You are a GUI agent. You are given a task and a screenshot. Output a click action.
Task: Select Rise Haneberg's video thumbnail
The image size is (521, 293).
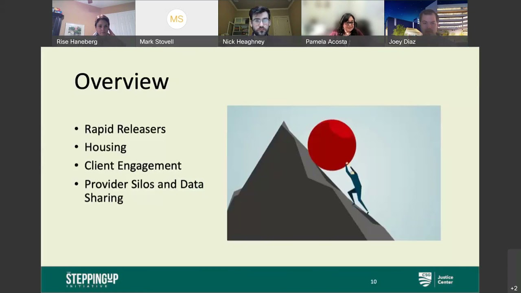point(94,23)
